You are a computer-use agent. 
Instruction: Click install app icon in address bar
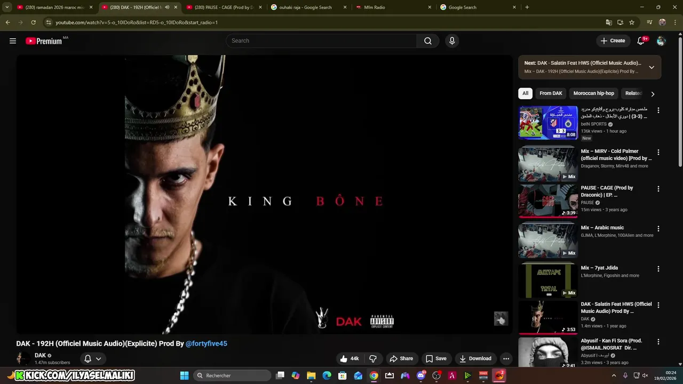click(x=620, y=22)
